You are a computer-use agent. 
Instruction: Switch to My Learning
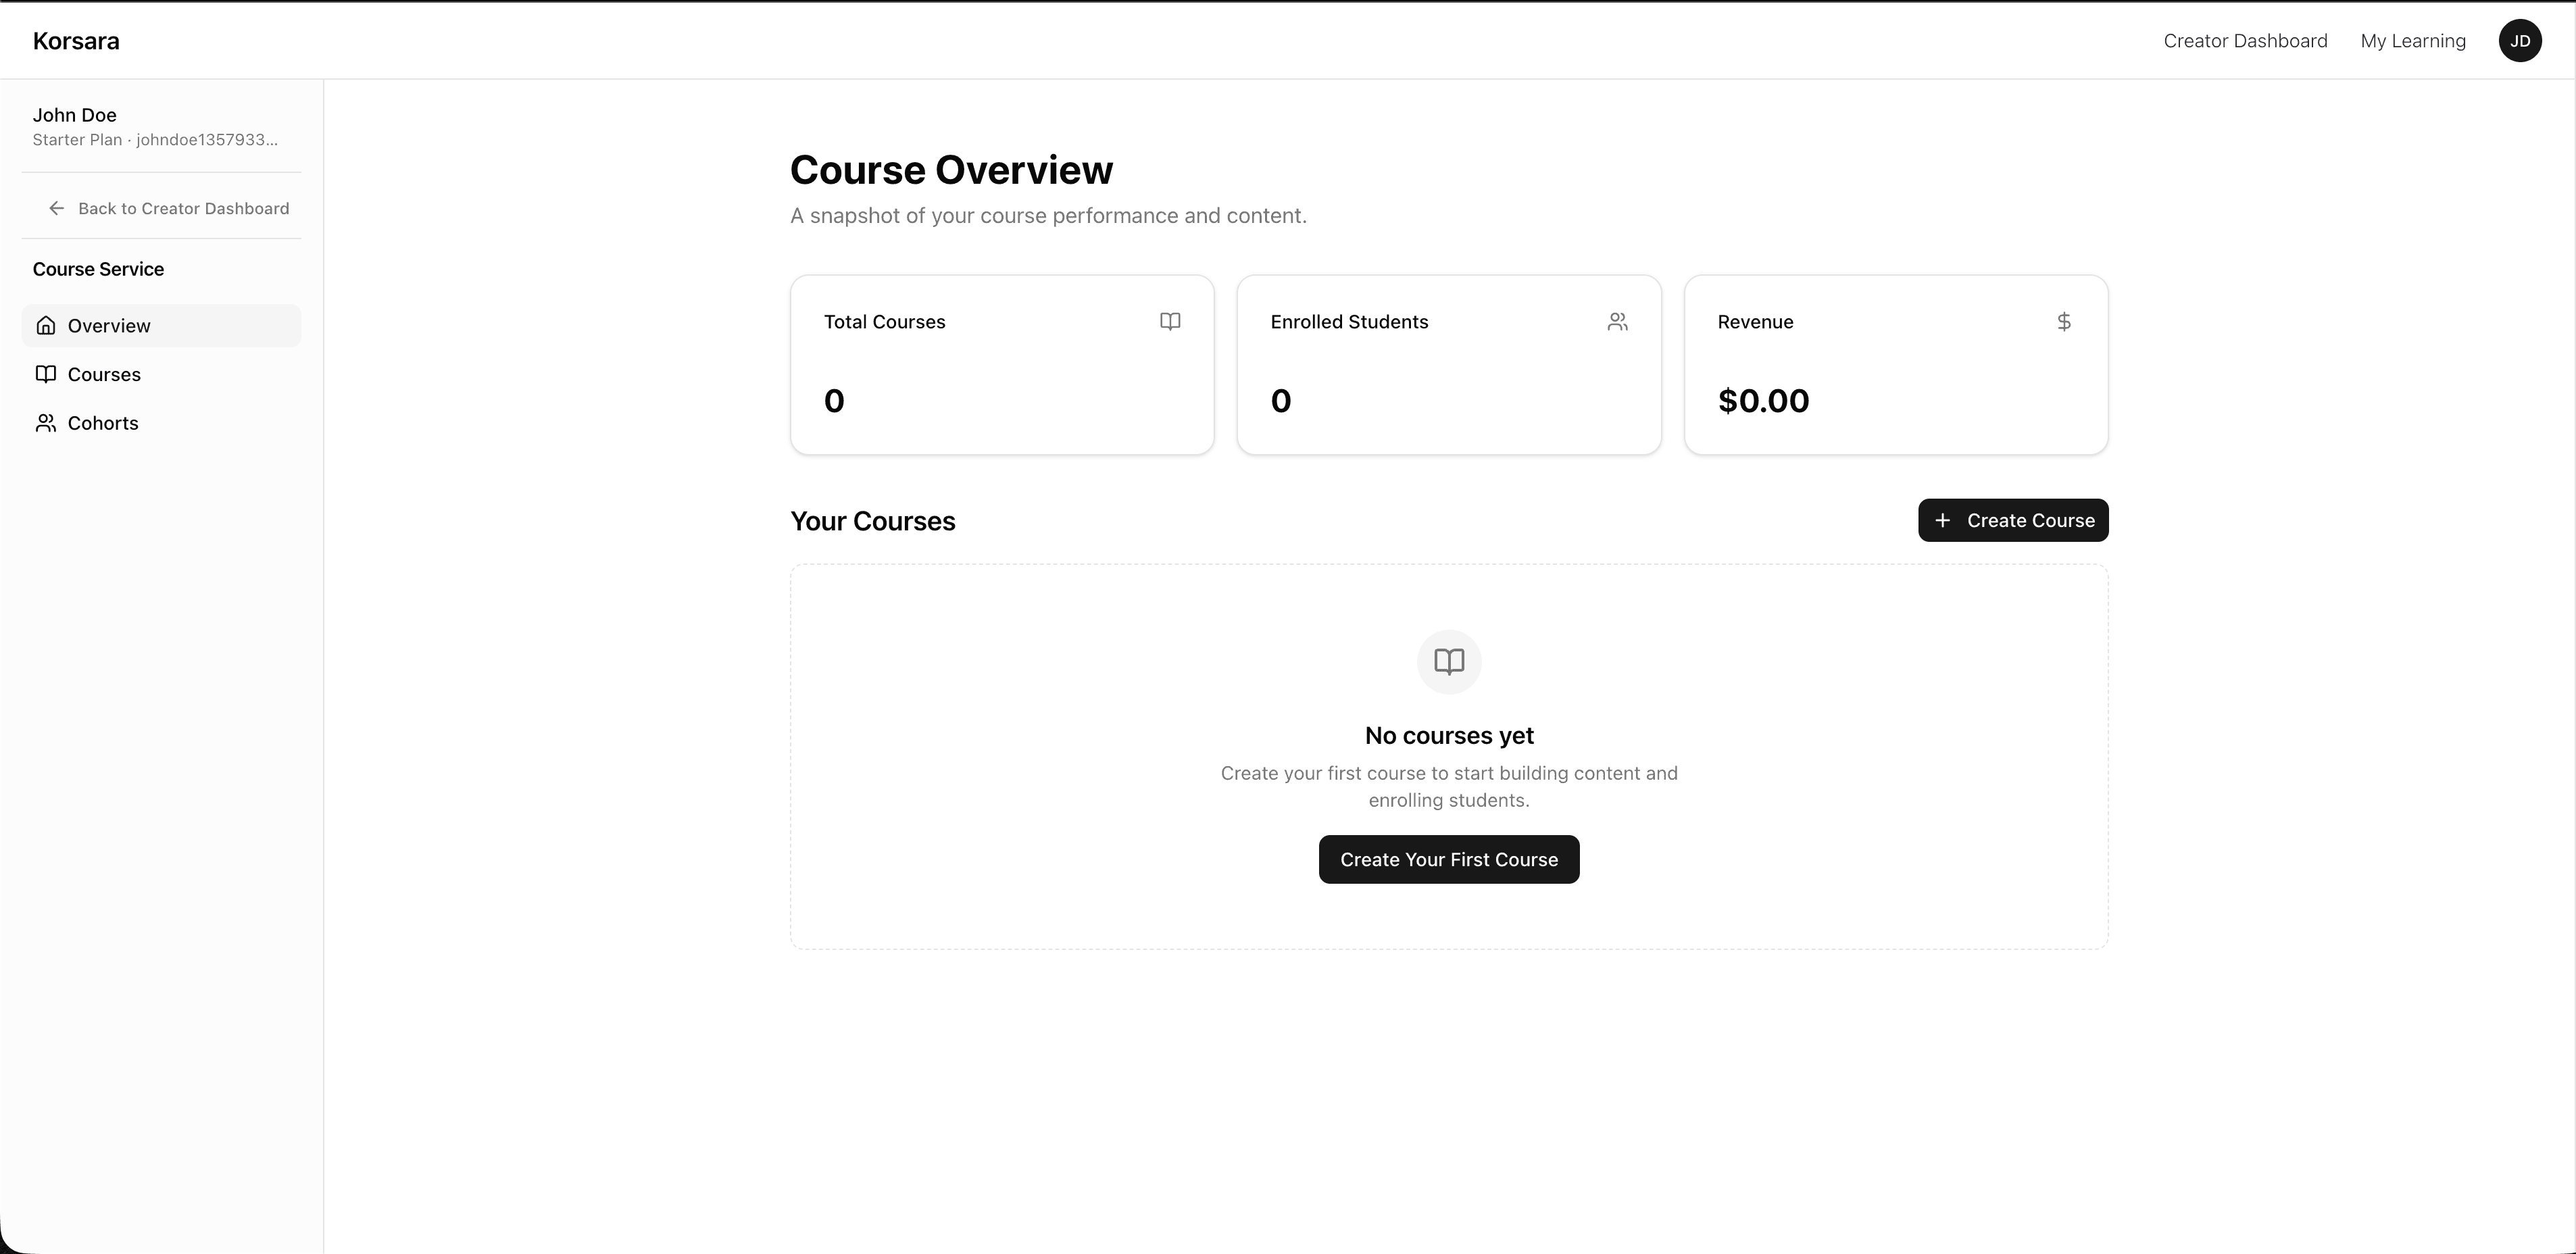tap(2412, 40)
